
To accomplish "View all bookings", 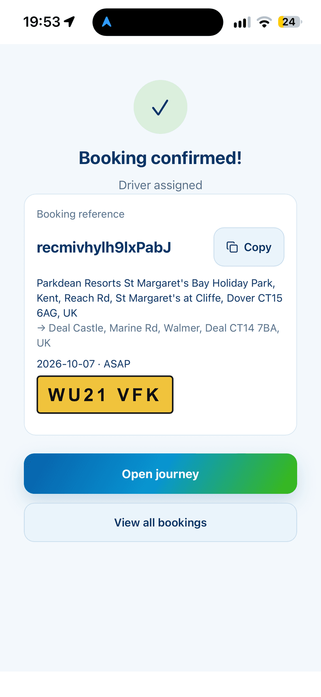I will pyautogui.click(x=160, y=522).
